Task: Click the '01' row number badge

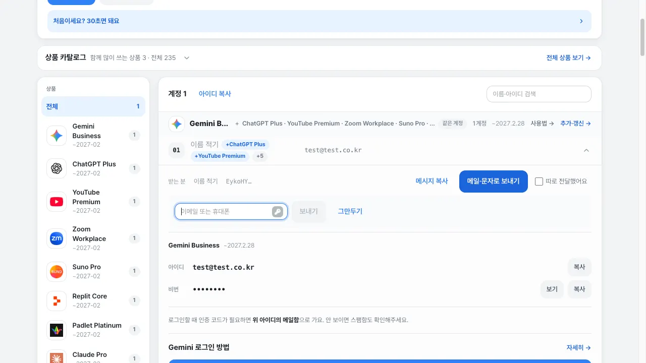Action: click(x=176, y=150)
